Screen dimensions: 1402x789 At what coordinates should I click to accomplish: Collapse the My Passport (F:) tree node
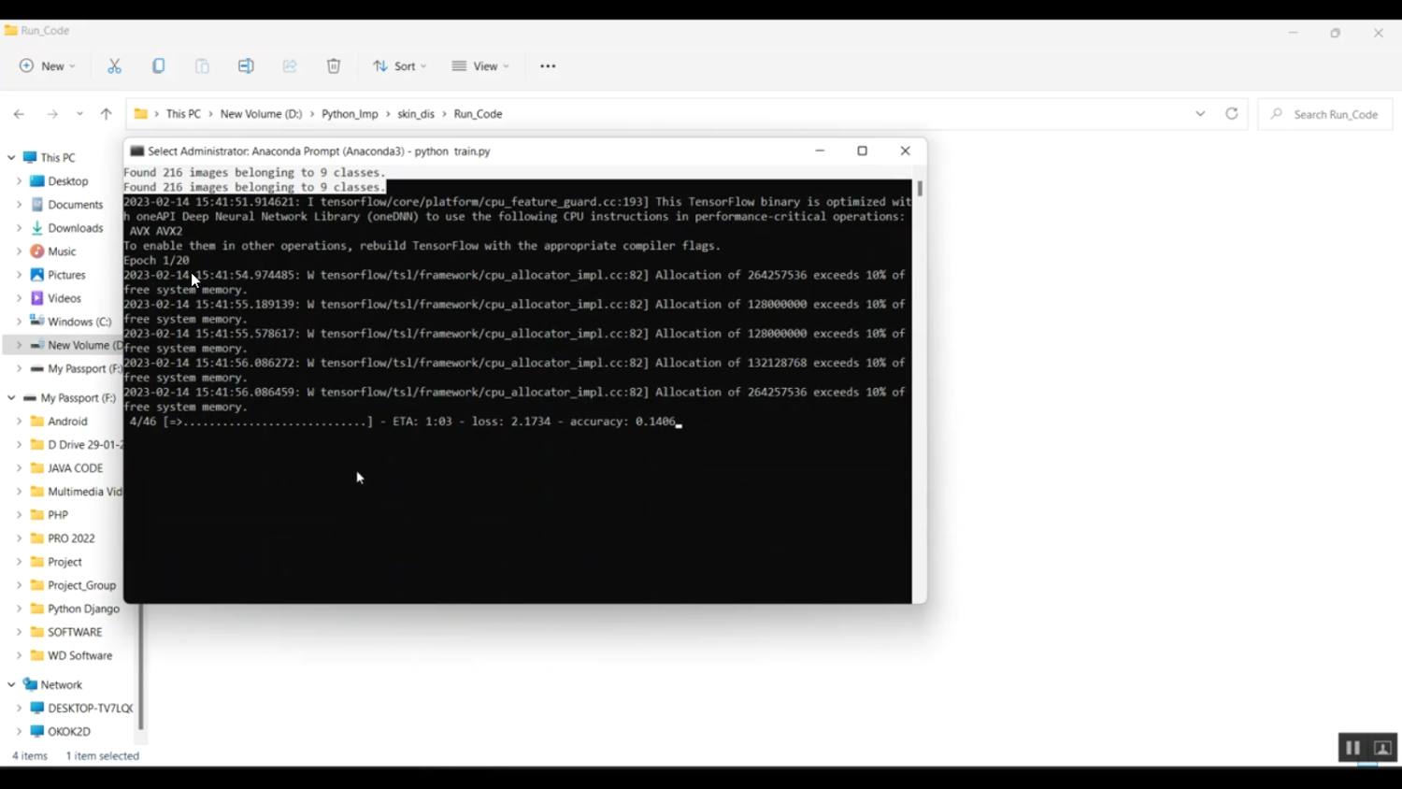coord(11,398)
